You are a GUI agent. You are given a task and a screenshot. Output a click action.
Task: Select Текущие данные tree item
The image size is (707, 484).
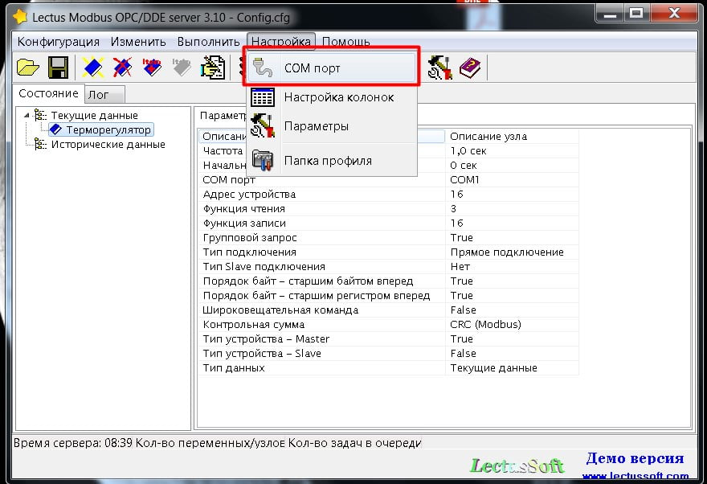[94, 116]
